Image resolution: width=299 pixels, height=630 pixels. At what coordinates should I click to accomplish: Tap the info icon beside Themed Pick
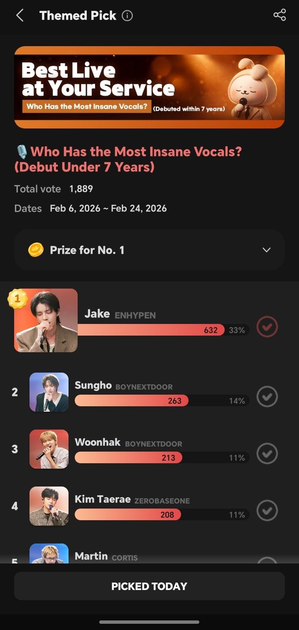pos(127,16)
